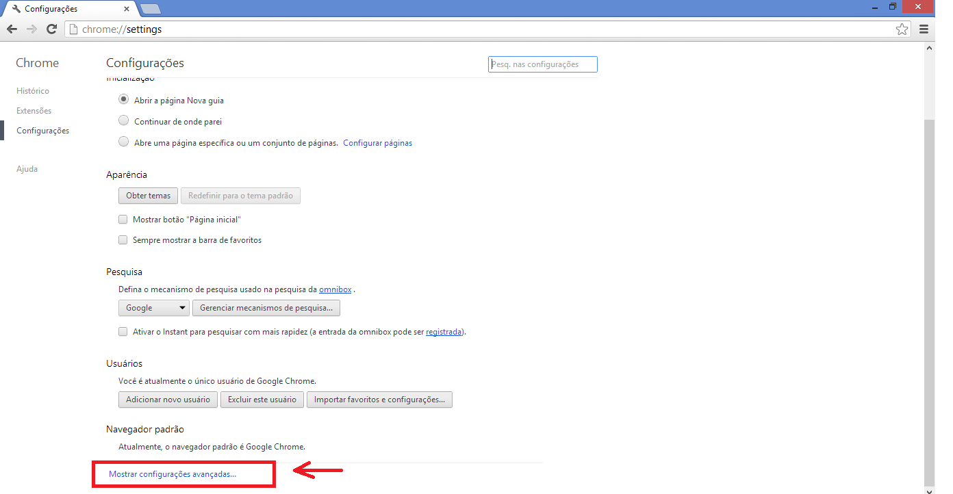
Task: Click the 'Usuários' section heading
Action: [125, 364]
